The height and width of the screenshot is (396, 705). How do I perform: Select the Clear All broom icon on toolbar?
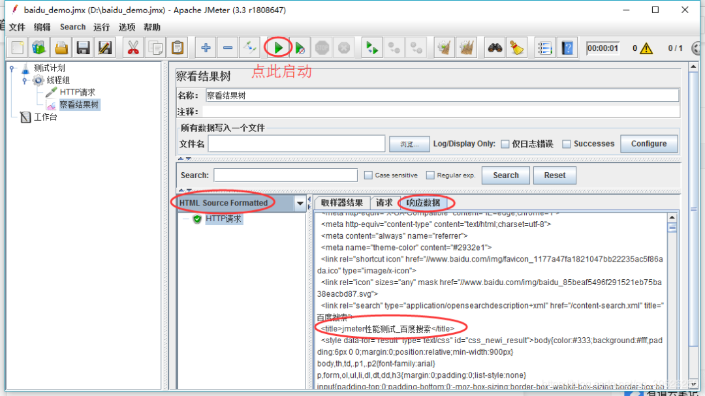466,47
